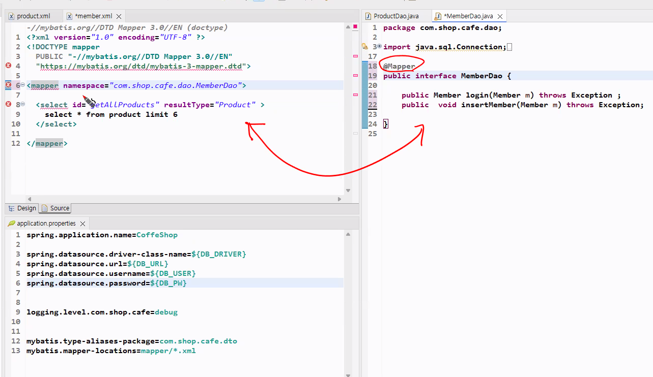This screenshot has height=377, width=653.
Task: Click the member.xml vertical scrollbar down arrow
Action: pos(348,191)
